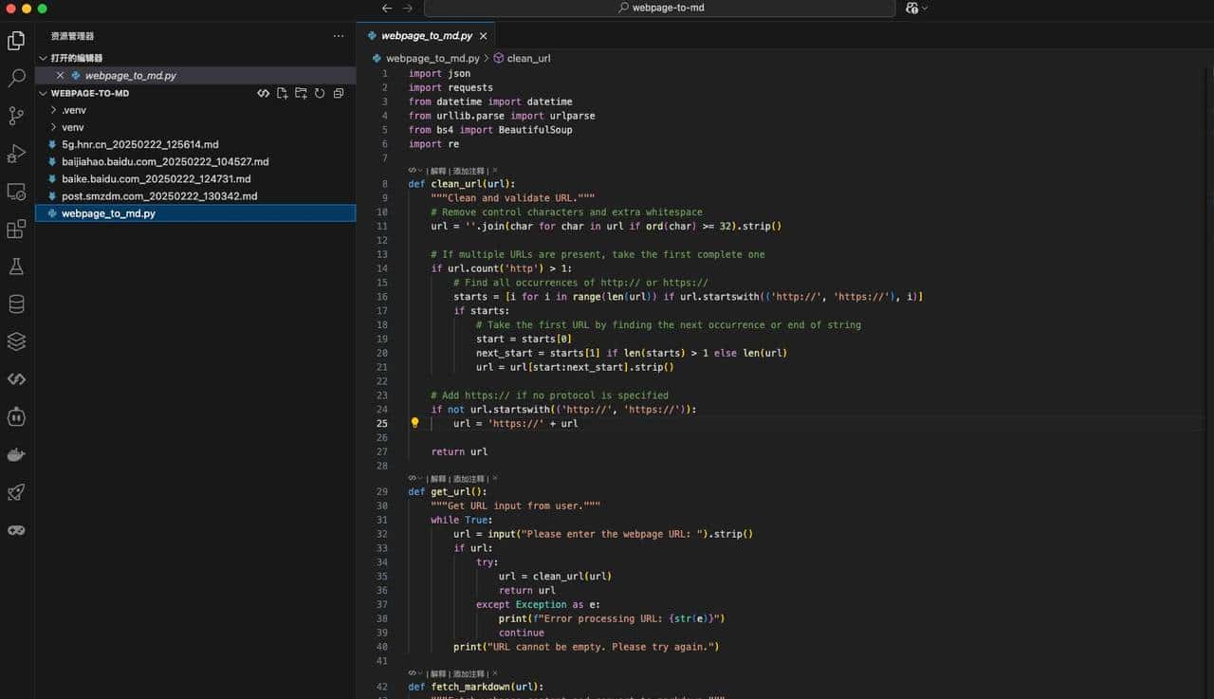This screenshot has height=699, width=1214.
Task: Select the Testing flask icon
Action: (15, 267)
